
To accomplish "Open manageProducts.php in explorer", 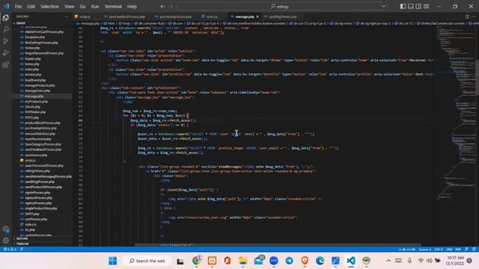I will tap(40, 85).
